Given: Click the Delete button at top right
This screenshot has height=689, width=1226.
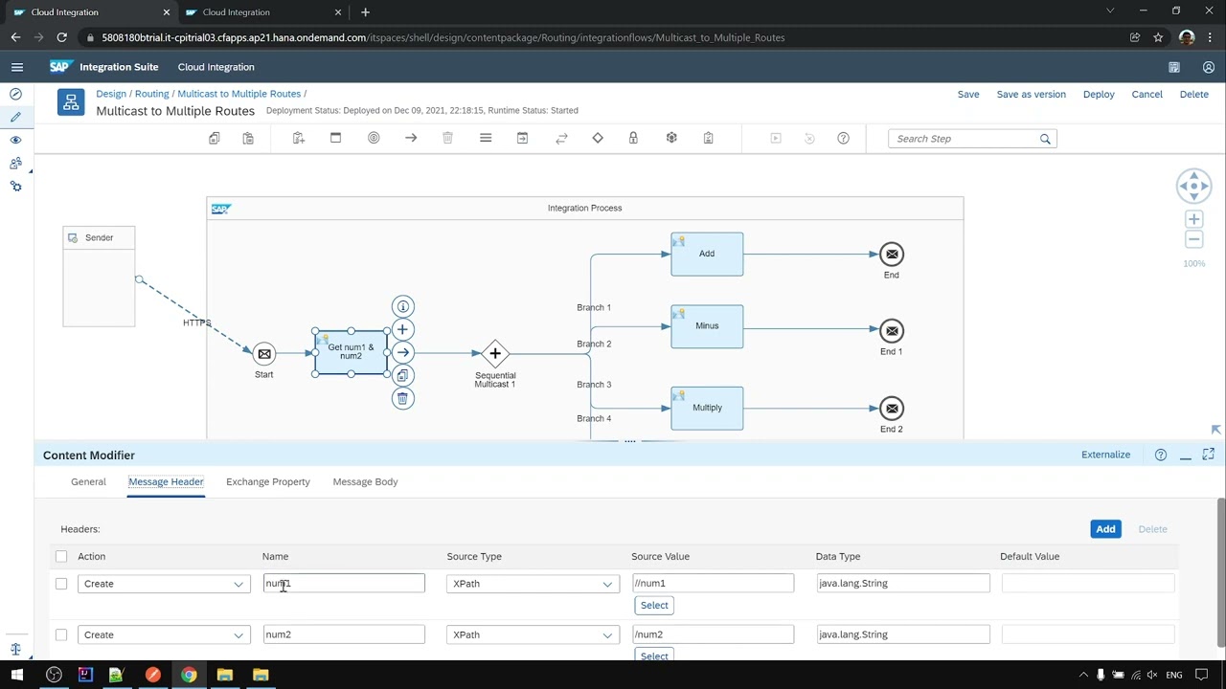Looking at the screenshot, I should coord(1193,94).
